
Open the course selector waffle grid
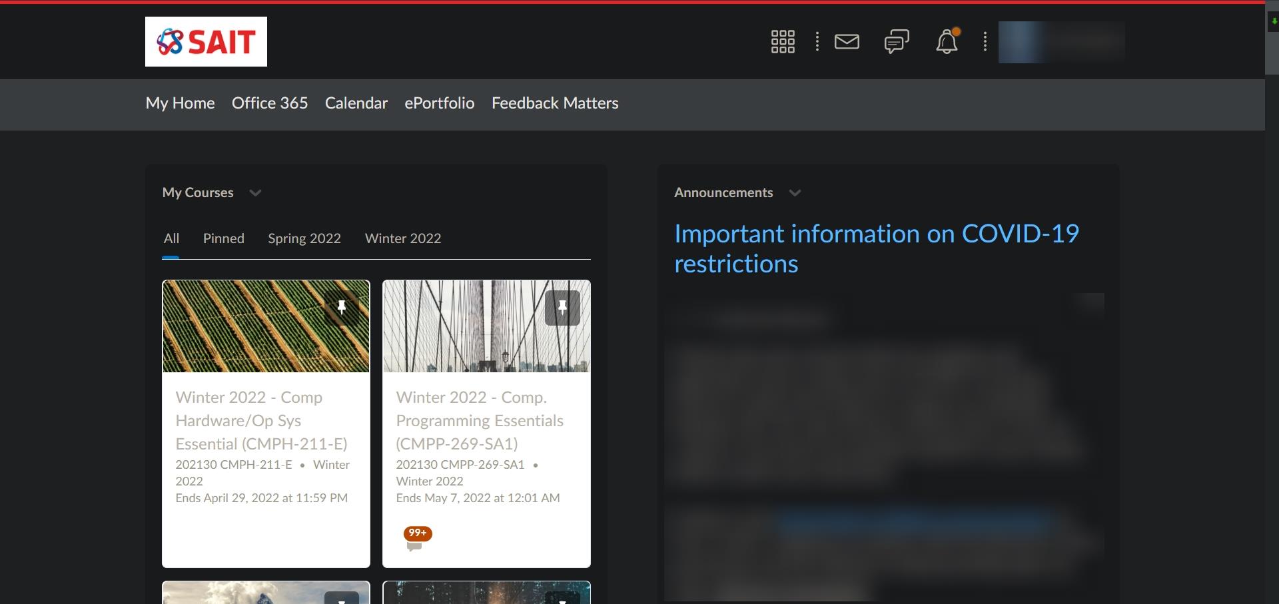[782, 41]
